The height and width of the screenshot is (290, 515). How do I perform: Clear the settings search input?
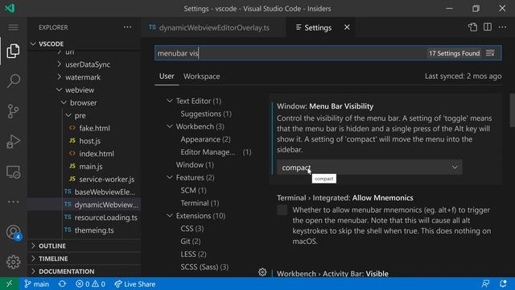click(x=490, y=53)
